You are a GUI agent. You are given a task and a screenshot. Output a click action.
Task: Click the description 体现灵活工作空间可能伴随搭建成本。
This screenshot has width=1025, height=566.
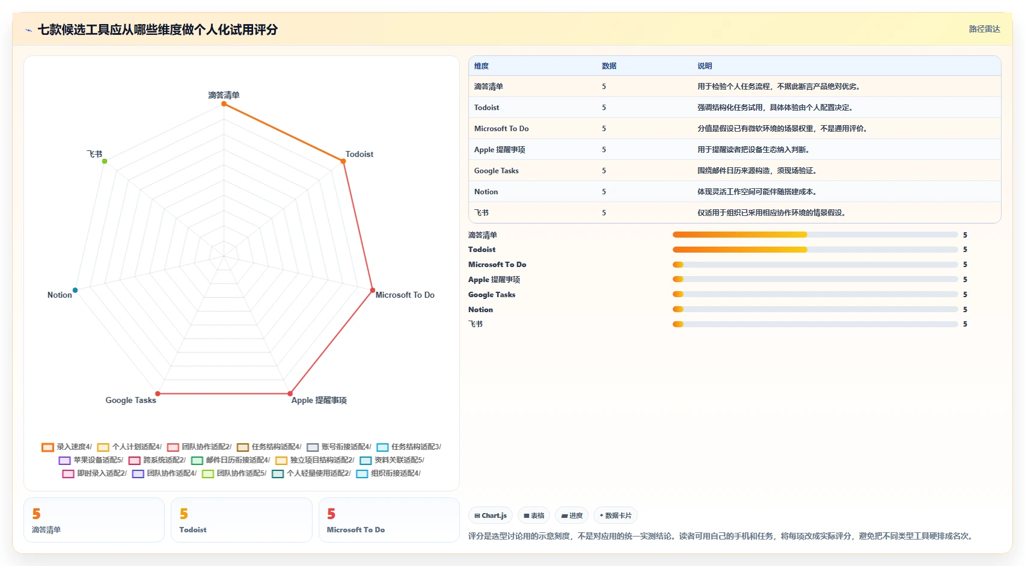pyautogui.click(x=758, y=192)
